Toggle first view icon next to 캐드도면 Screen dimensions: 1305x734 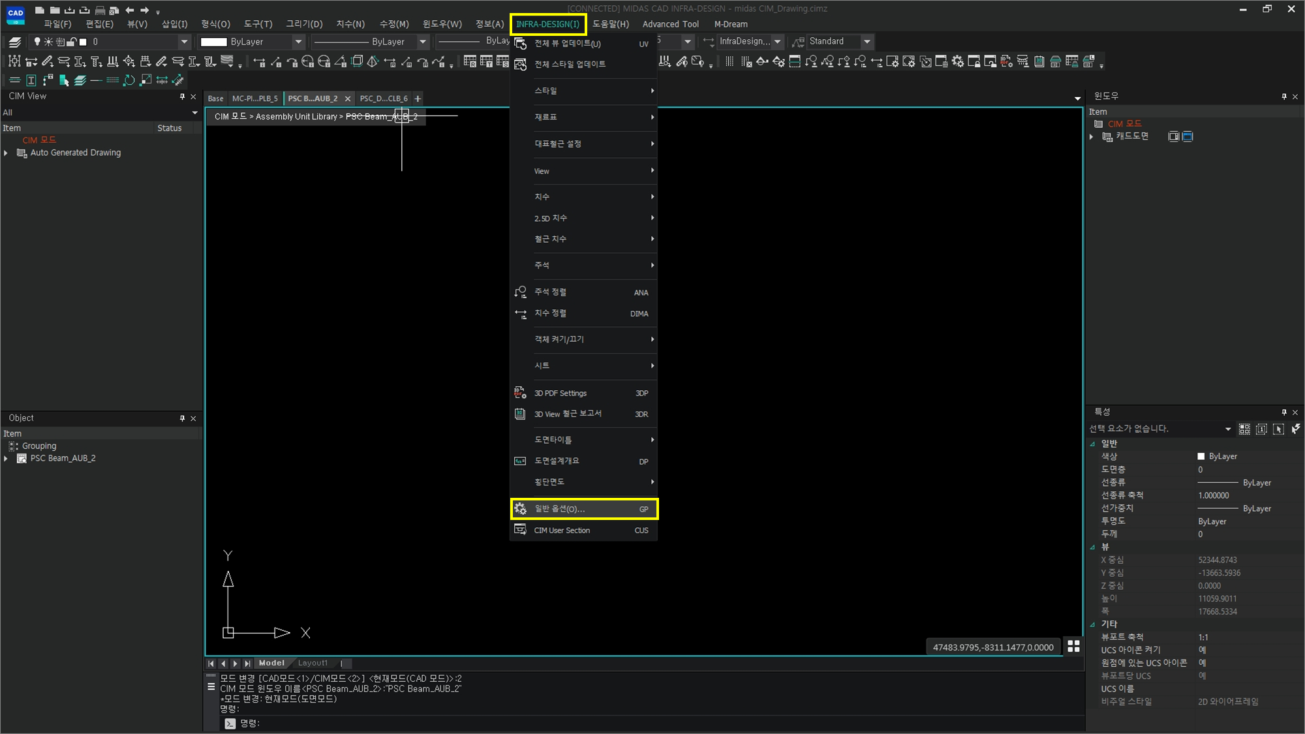(x=1173, y=136)
